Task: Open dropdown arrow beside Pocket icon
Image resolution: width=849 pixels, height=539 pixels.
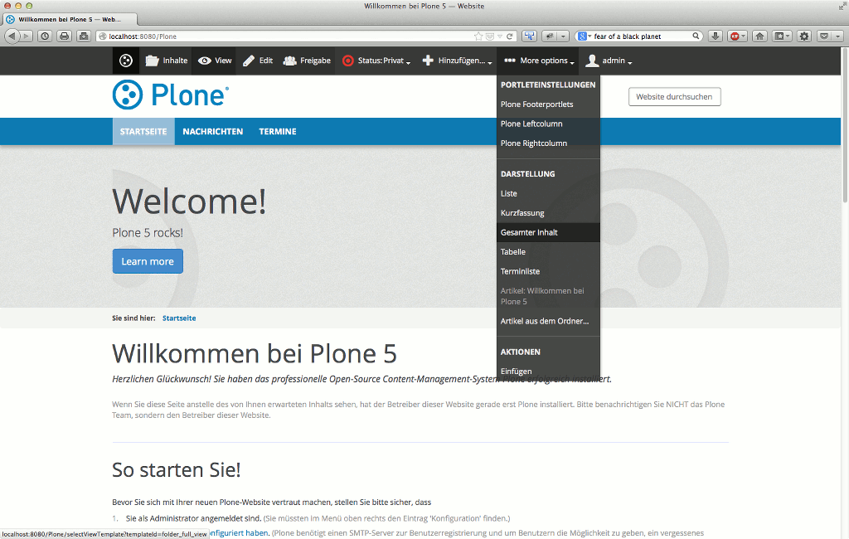Action: [x=837, y=36]
